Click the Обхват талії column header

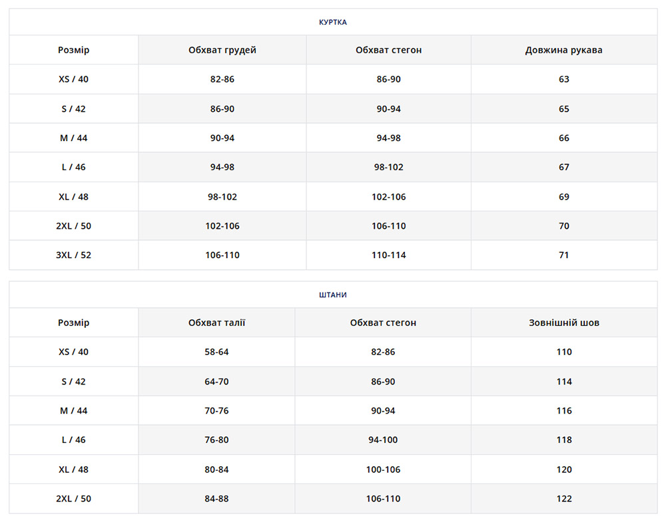click(216, 323)
